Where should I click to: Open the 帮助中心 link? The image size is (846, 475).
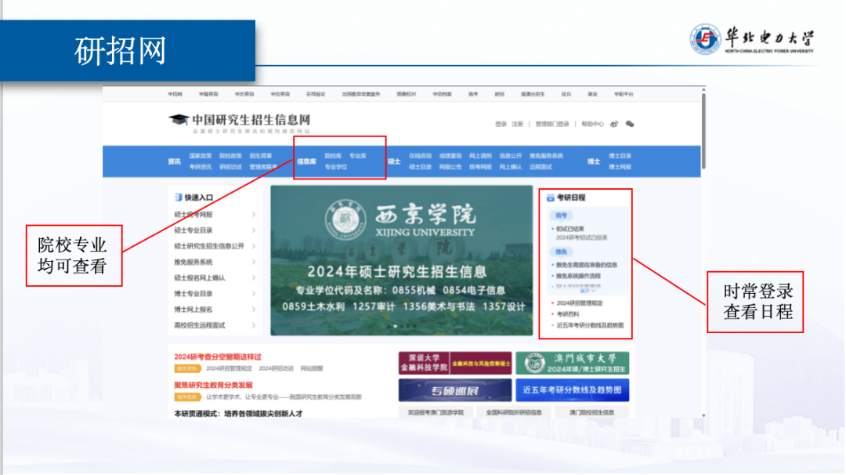tap(592, 124)
